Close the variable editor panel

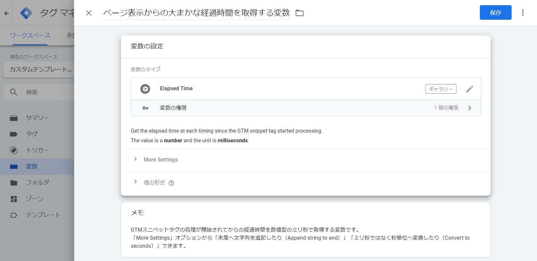pos(89,13)
